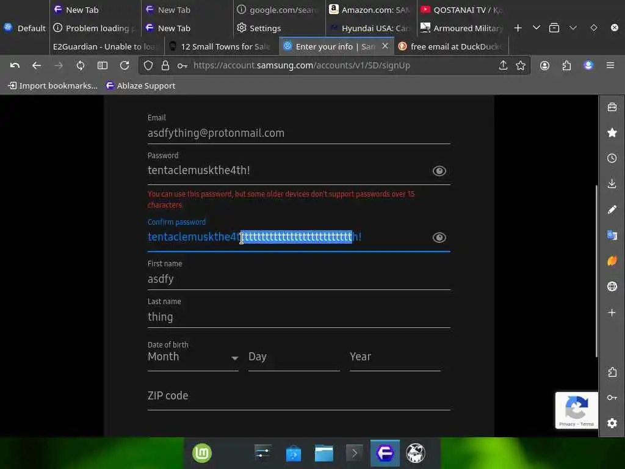This screenshot has width=625, height=469.
Task: Expand the list all tabs chevron
Action: pyautogui.click(x=536, y=27)
